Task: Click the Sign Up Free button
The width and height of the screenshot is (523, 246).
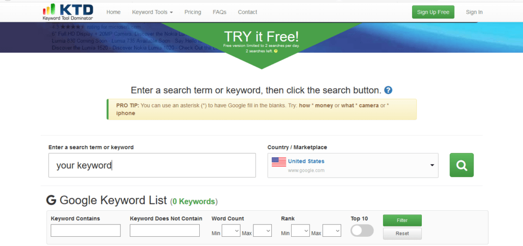Action: [433, 12]
